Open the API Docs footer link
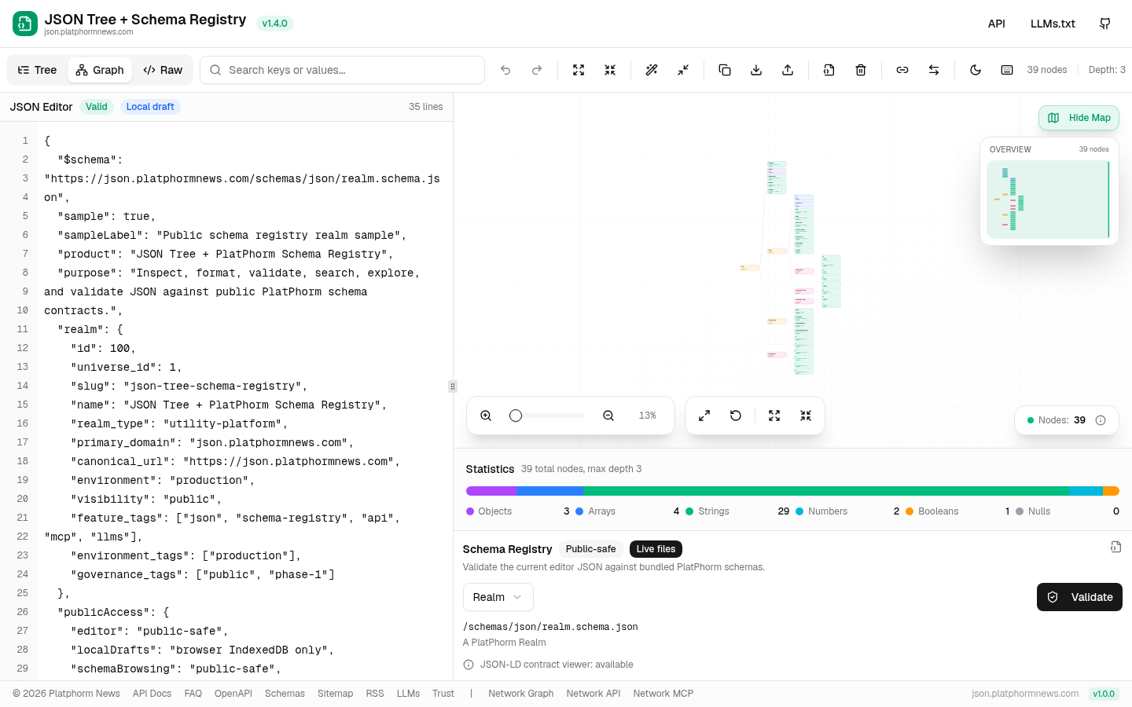This screenshot has height=707, width=1132. pos(152,694)
